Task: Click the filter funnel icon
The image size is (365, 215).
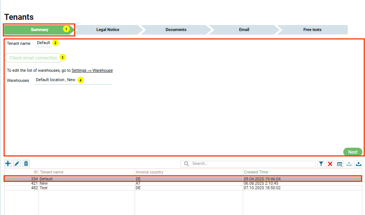Action: tap(321, 164)
